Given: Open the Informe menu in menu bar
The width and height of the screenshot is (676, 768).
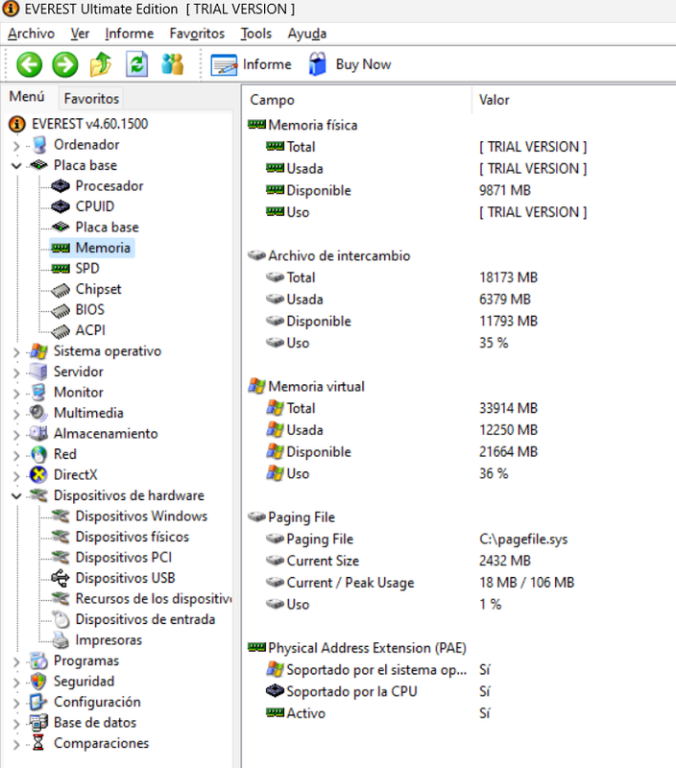Looking at the screenshot, I should coord(130,34).
